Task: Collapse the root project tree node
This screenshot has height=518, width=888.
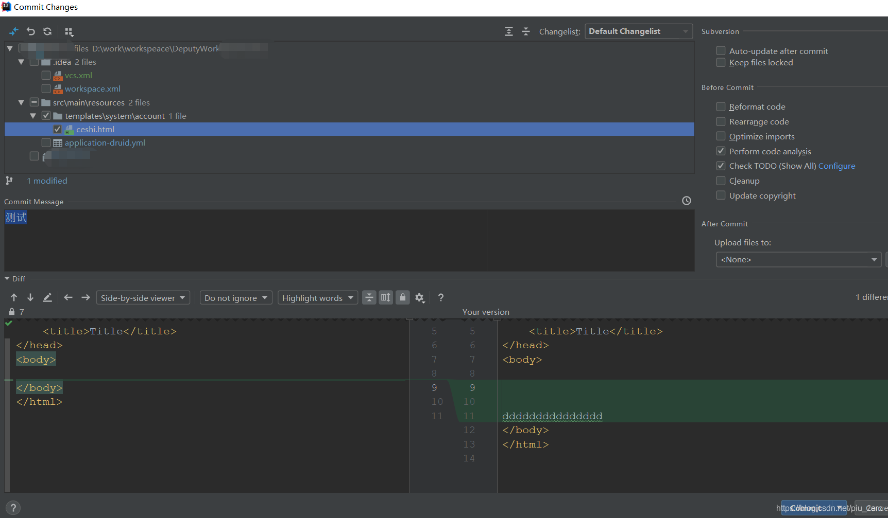Action: 10,48
